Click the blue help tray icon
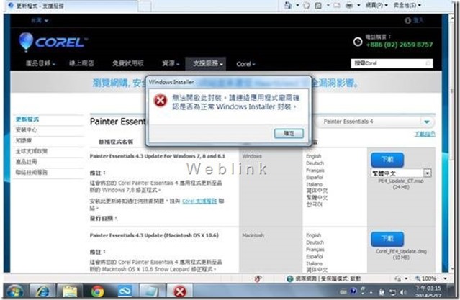460x300 pixels. pyautogui.click(x=353, y=291)
